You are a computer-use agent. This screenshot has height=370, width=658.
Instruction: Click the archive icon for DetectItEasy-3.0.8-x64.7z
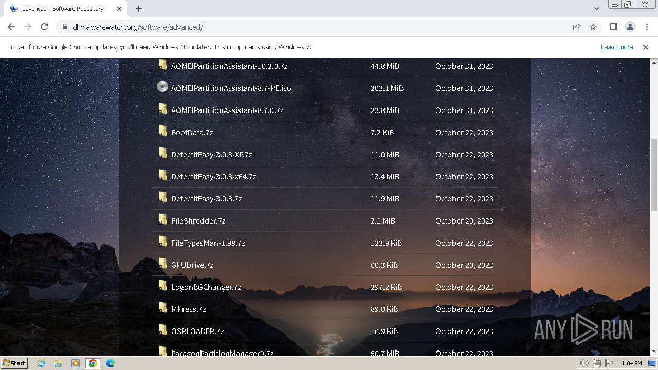tap(162, 175)
